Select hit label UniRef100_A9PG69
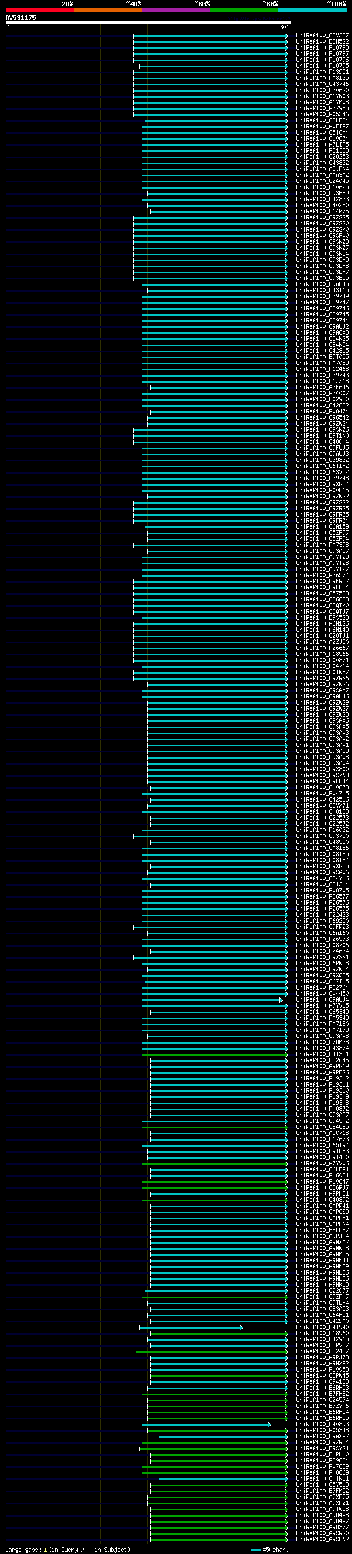This screenshot has height=1554, width=352. pyautogui.click(x=322, y=1066)
